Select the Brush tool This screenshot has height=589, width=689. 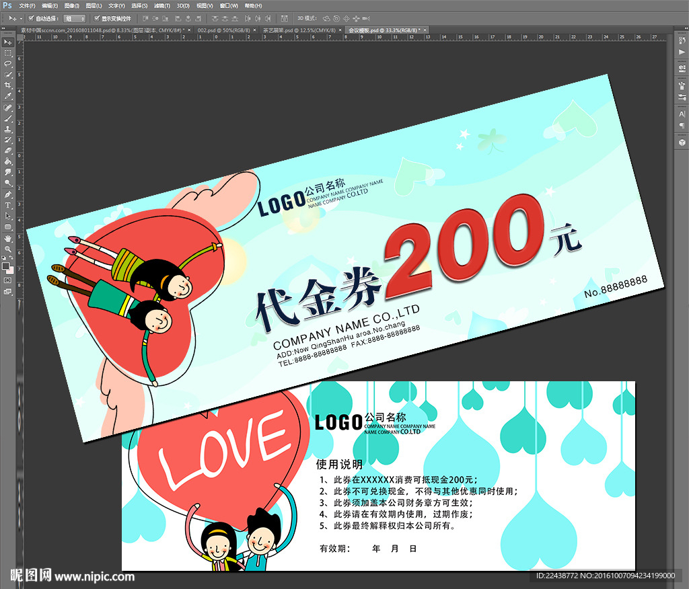point(8,118)
